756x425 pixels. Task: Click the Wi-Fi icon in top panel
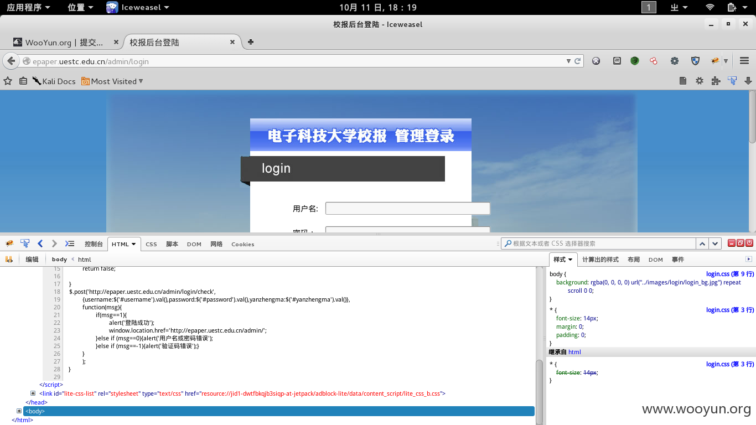(x=710, y=7)
